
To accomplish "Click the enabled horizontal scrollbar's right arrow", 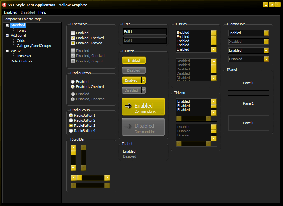I will (x=107, y=178).
